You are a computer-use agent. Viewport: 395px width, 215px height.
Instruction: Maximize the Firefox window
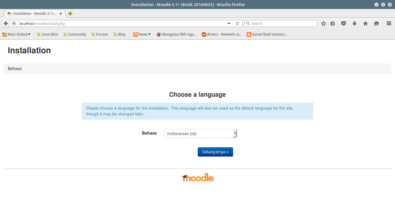pyautogui.click(x=383, y=5)
